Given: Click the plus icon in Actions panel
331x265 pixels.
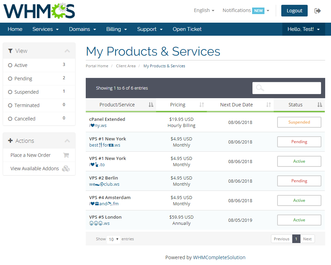Looking at the screenshot, I should (x=10, y=141).
